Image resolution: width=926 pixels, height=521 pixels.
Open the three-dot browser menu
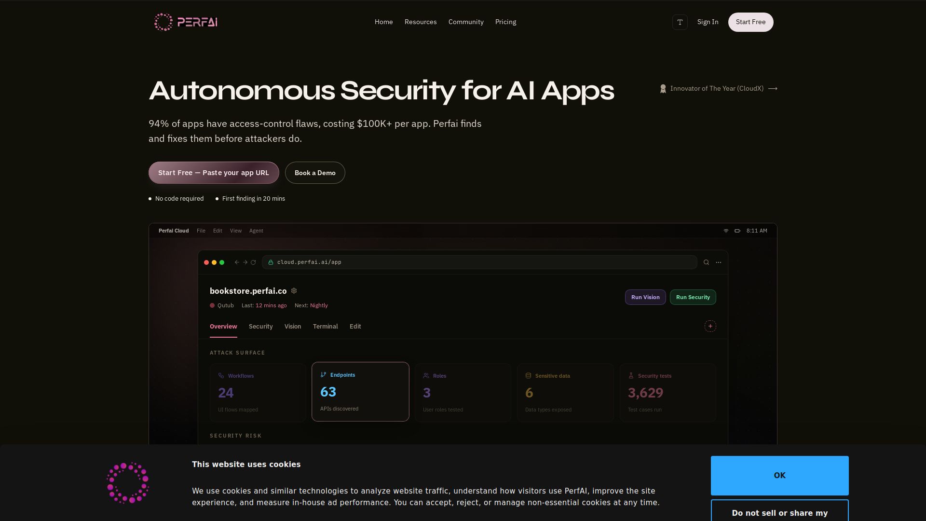pyautogui.click(x=719, y=262)
